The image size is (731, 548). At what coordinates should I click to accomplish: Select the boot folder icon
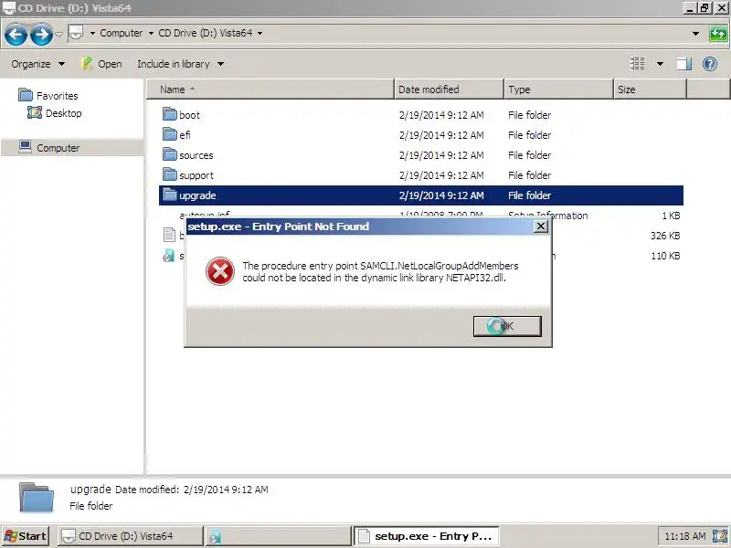[170, 114]
